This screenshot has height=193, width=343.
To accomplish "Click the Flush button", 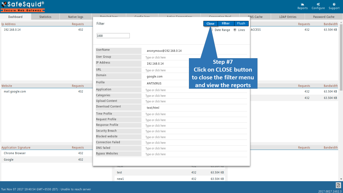I will coord(241,24).
